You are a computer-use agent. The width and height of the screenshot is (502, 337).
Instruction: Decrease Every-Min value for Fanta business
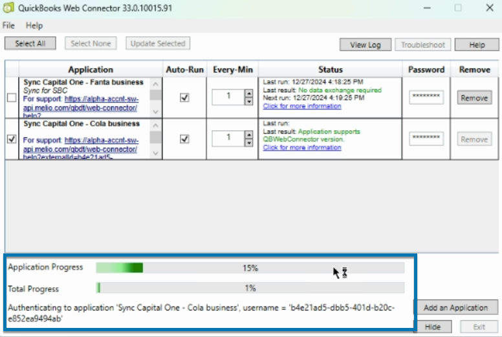(248, 101)
